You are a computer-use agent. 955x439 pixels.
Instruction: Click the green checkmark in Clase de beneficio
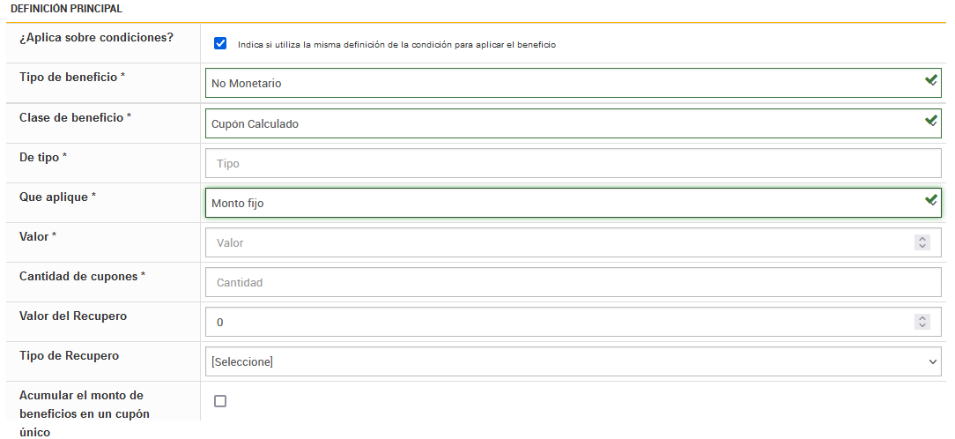[x=930, y=121]
